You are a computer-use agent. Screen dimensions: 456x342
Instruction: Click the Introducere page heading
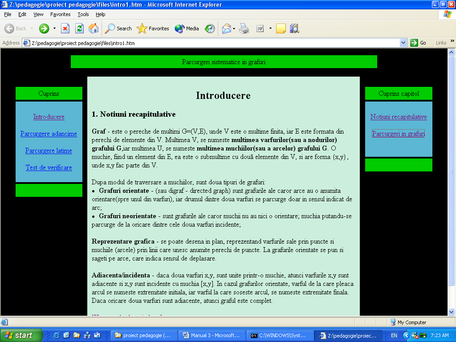click(x=224, y=95)
